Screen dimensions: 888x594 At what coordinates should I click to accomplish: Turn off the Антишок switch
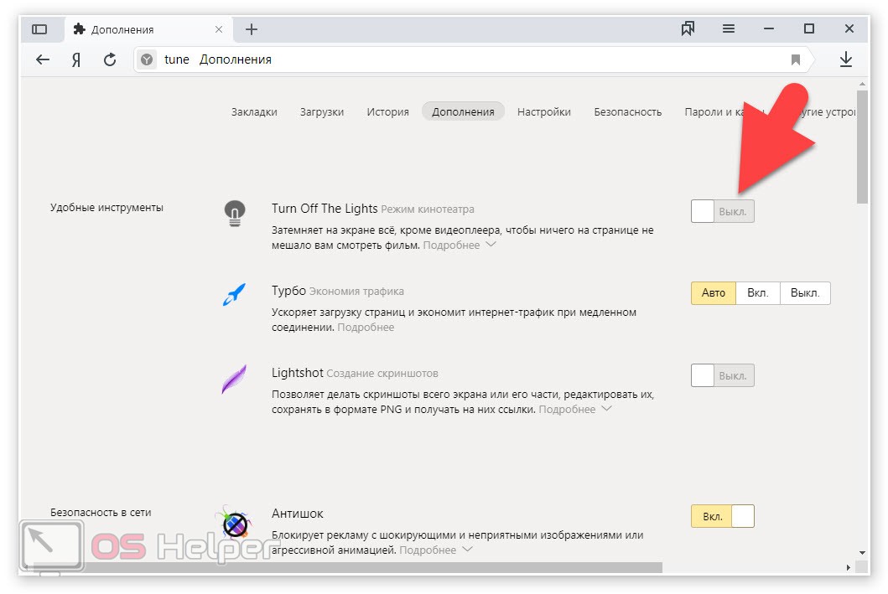tap(723, 516)
